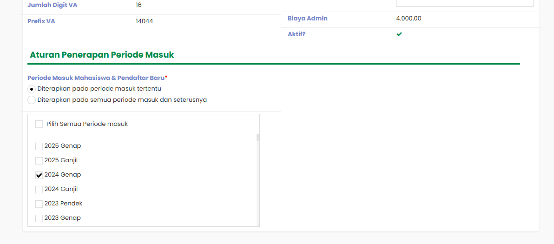Screen dimensions: 554x244
Task: Click the 'Prefix VA' label
Action: [41, 21]
